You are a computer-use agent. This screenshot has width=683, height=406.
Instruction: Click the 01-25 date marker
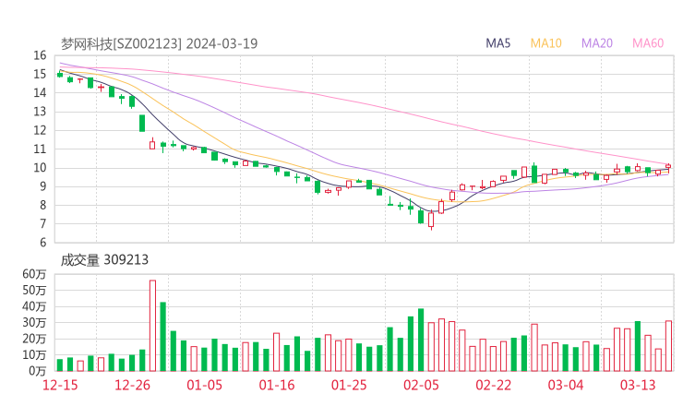click(348, 385)
